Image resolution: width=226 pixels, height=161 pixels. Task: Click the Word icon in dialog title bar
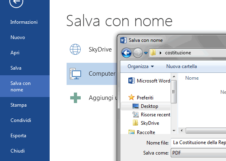pos(123,40)
